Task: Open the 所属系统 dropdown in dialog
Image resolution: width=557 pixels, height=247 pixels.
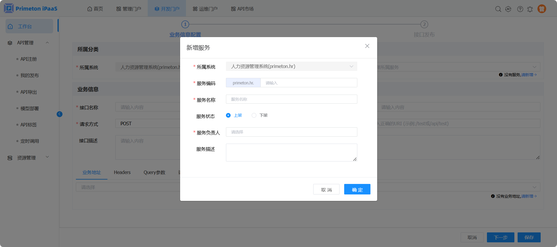Action: 291,67
